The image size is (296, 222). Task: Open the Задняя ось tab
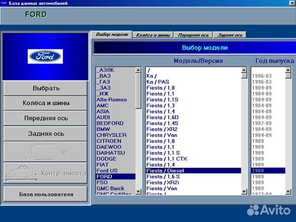coord(230,35)
